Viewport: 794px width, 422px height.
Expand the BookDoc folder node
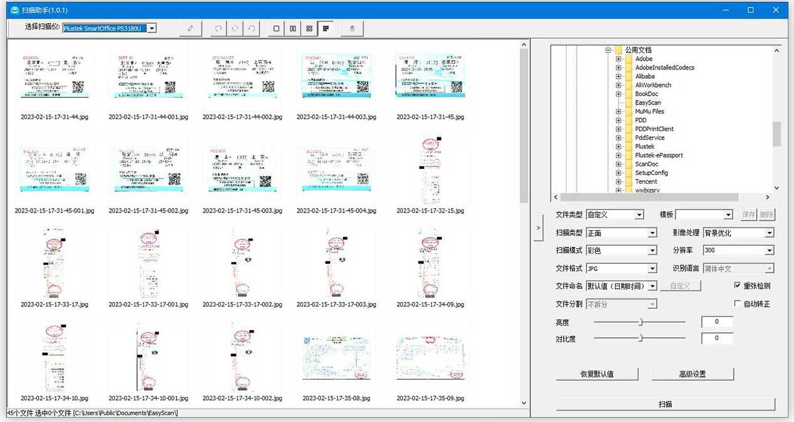pyautogui.click(x=618, y=94)
